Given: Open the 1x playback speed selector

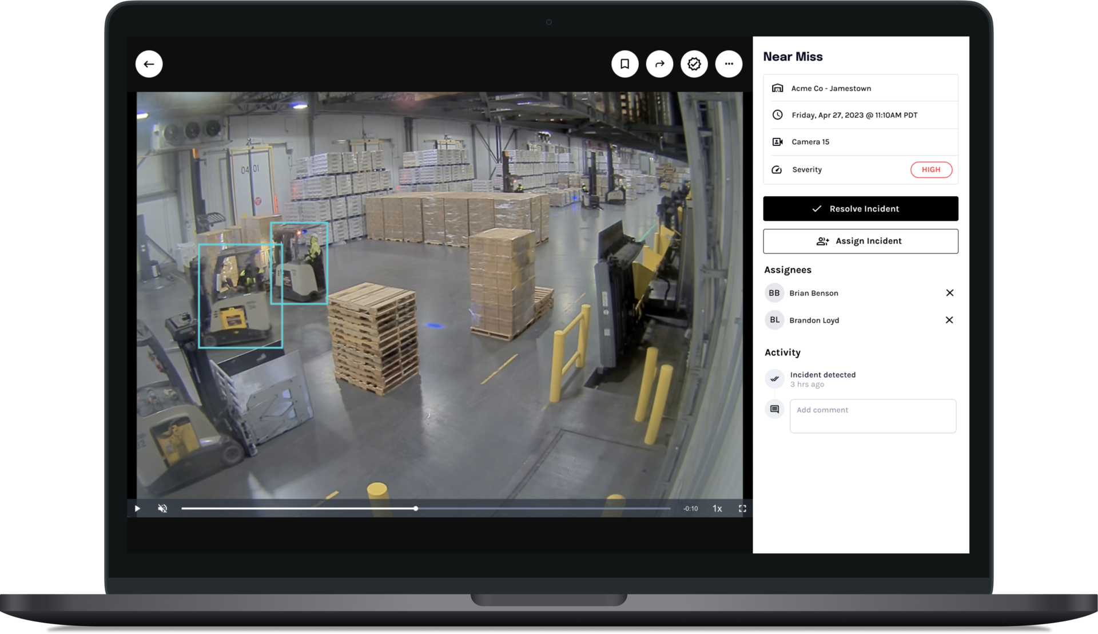Looking at the screenshot, I should (717, 508).
